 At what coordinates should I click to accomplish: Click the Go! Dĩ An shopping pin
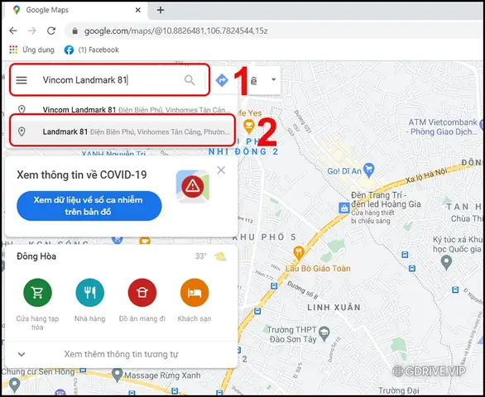369,170
